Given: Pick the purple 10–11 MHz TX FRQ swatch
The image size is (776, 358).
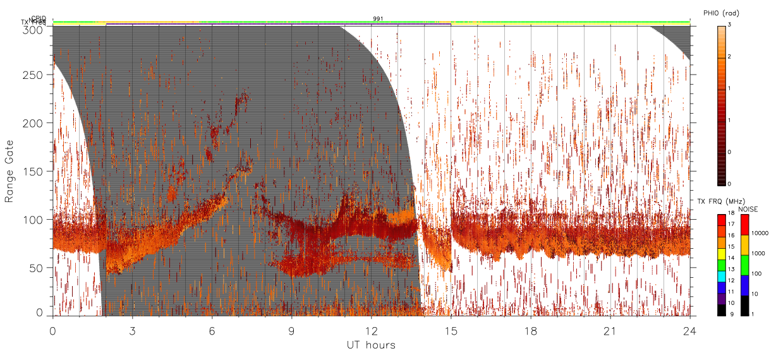Looking at the screenshot, I should (x=722, y=299).
